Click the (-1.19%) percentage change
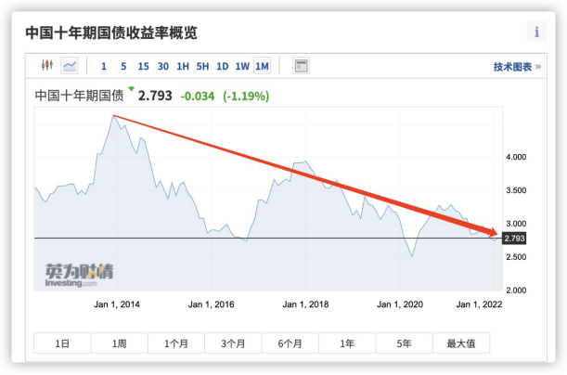 pyautogui.click(x=246, y=97)
